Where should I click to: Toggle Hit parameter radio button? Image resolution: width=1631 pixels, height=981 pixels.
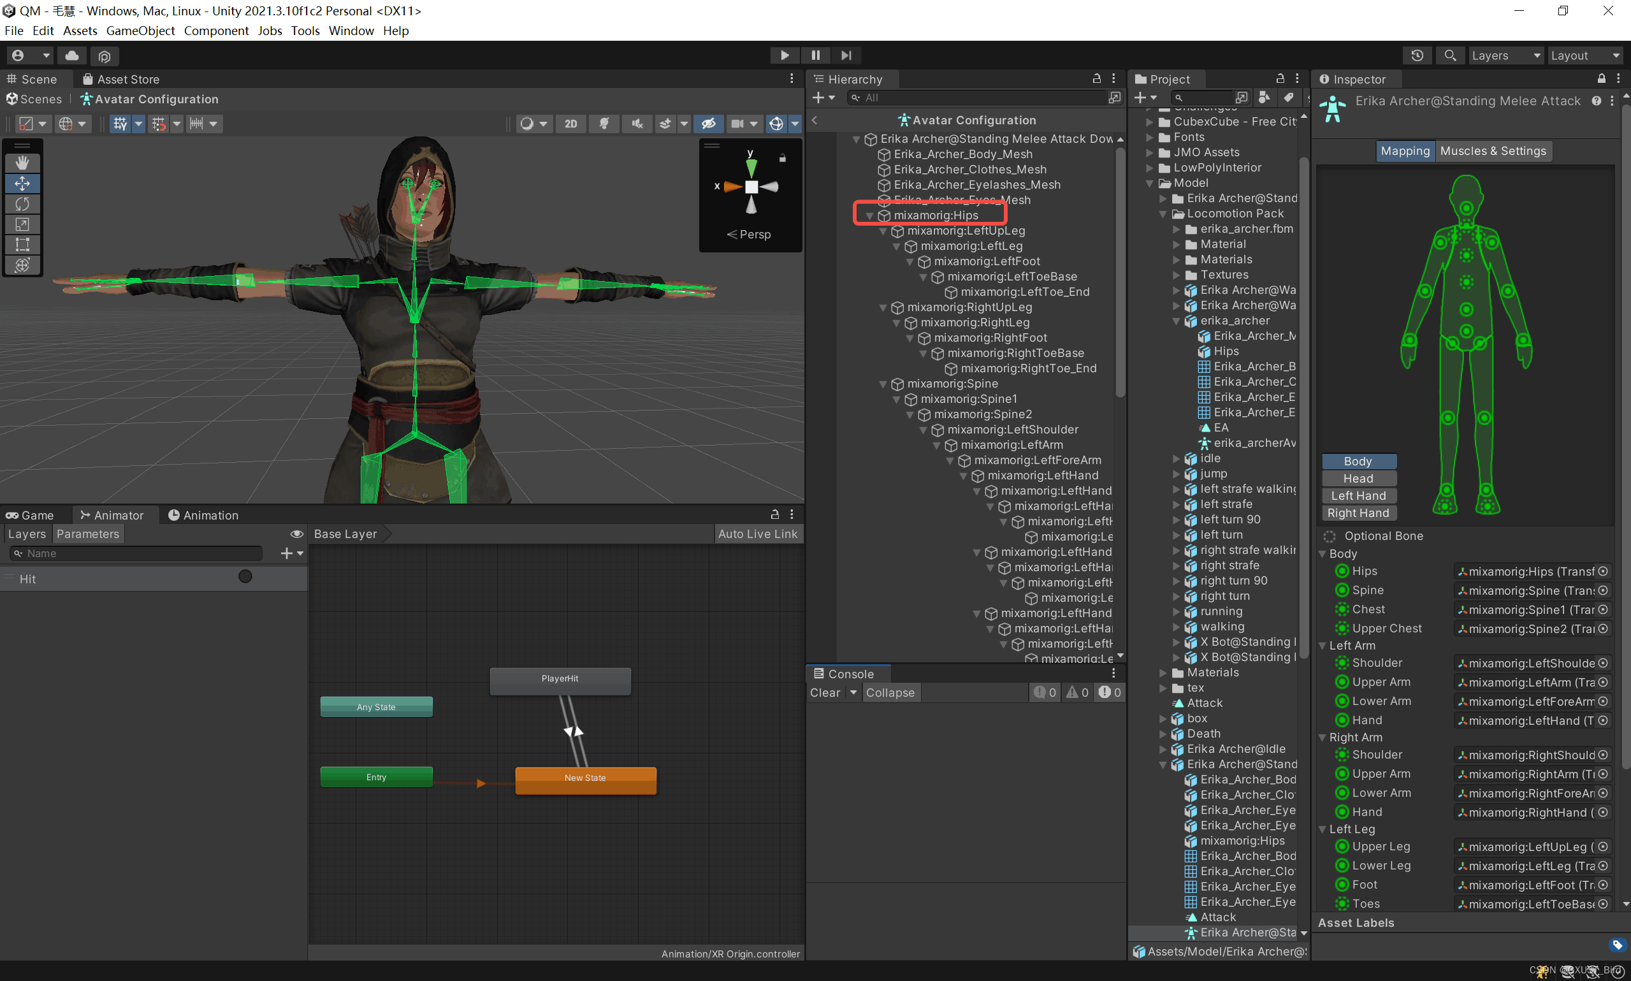click(x=245, y=577)
